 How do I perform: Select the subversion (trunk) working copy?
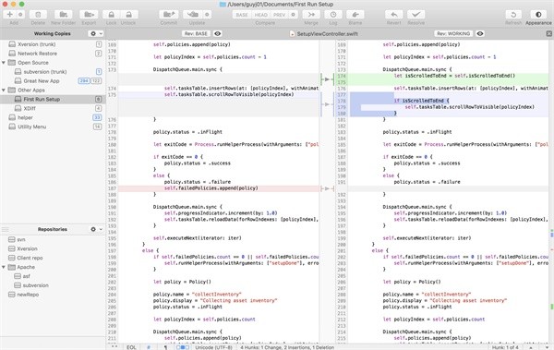tap(53, 72)
